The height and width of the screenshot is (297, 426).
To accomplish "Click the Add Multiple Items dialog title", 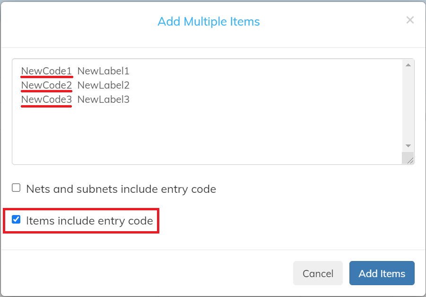I will pos(209,21).
